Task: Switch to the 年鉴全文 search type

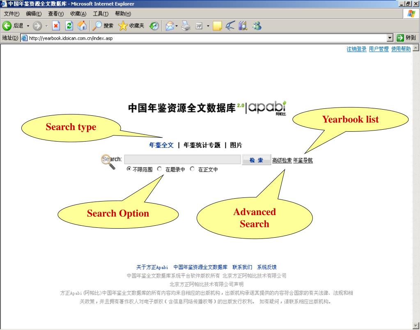Action: pyautogui.click(x=161, y=145)
